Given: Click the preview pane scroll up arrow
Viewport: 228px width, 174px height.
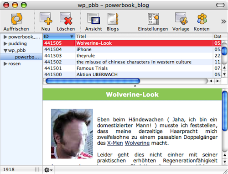Looking at the screenshot, I should [225, 155].
